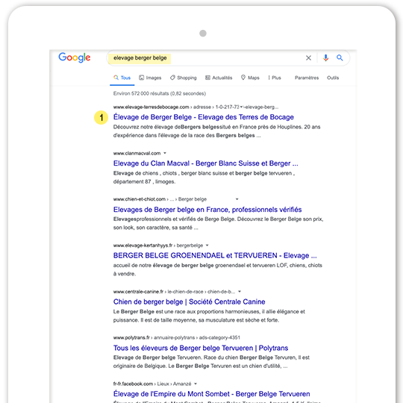Open Paramètres menu

click(307, 78)
